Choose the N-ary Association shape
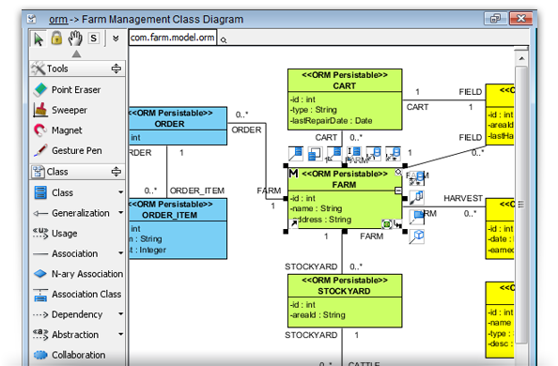The image size is (558, 366). (x=78, y=274)
